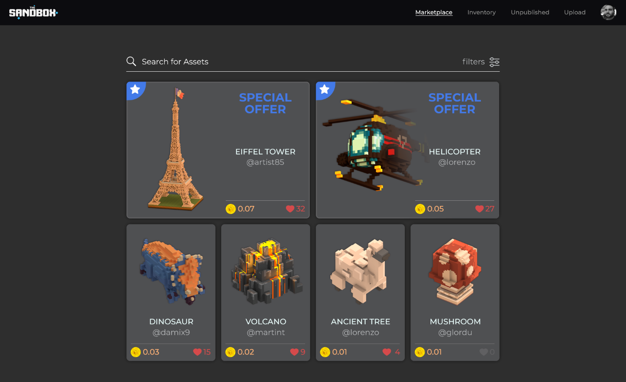Visit creator @damix9 profile
This screenshot has height=382, width=626.
(x=171, y=333)
